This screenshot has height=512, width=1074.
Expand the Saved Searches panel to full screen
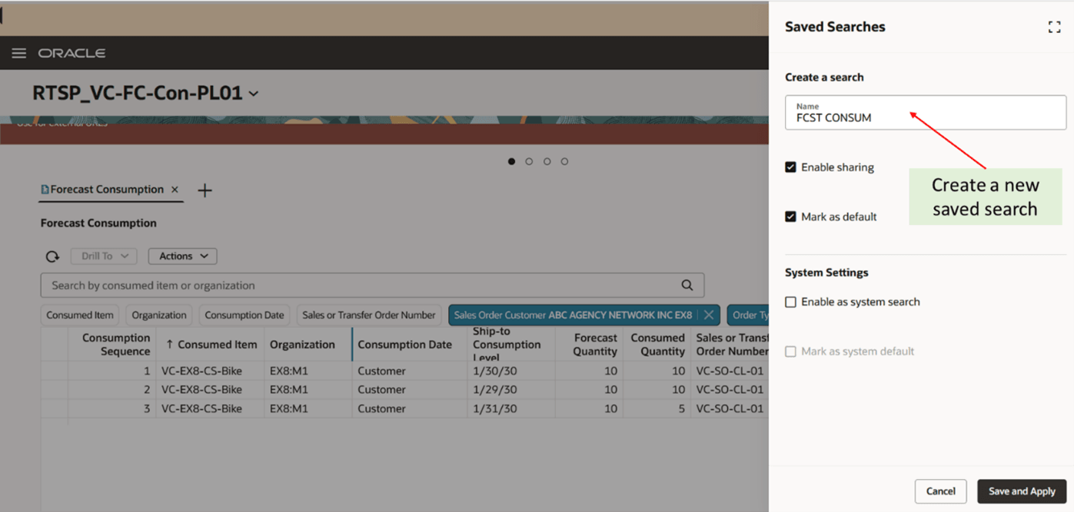click(1054, 27)
